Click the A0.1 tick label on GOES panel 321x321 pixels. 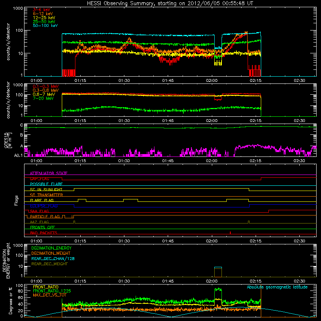tap(18, 156)
